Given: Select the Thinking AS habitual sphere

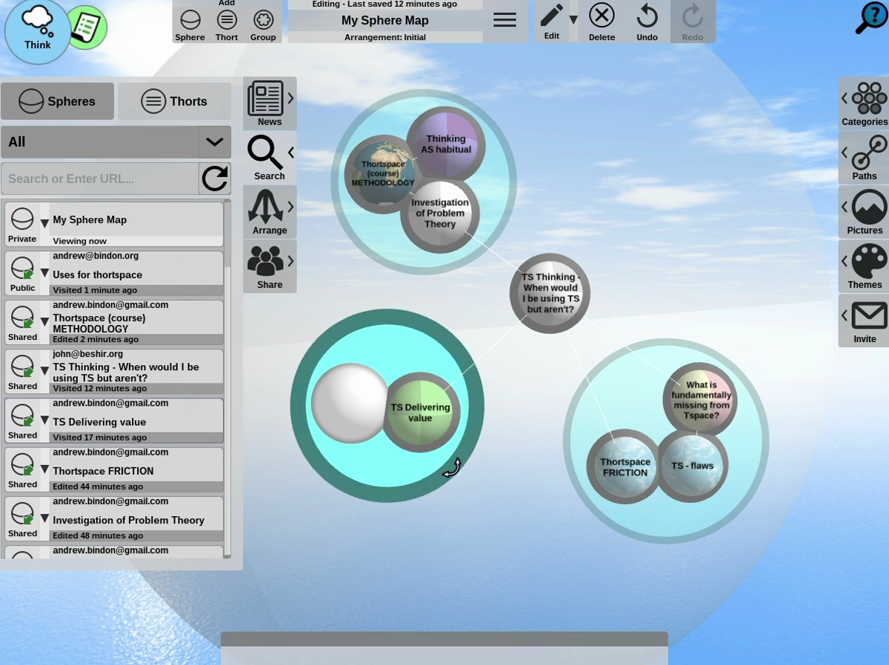Looking at the screenshot, I should coord(446,144).
